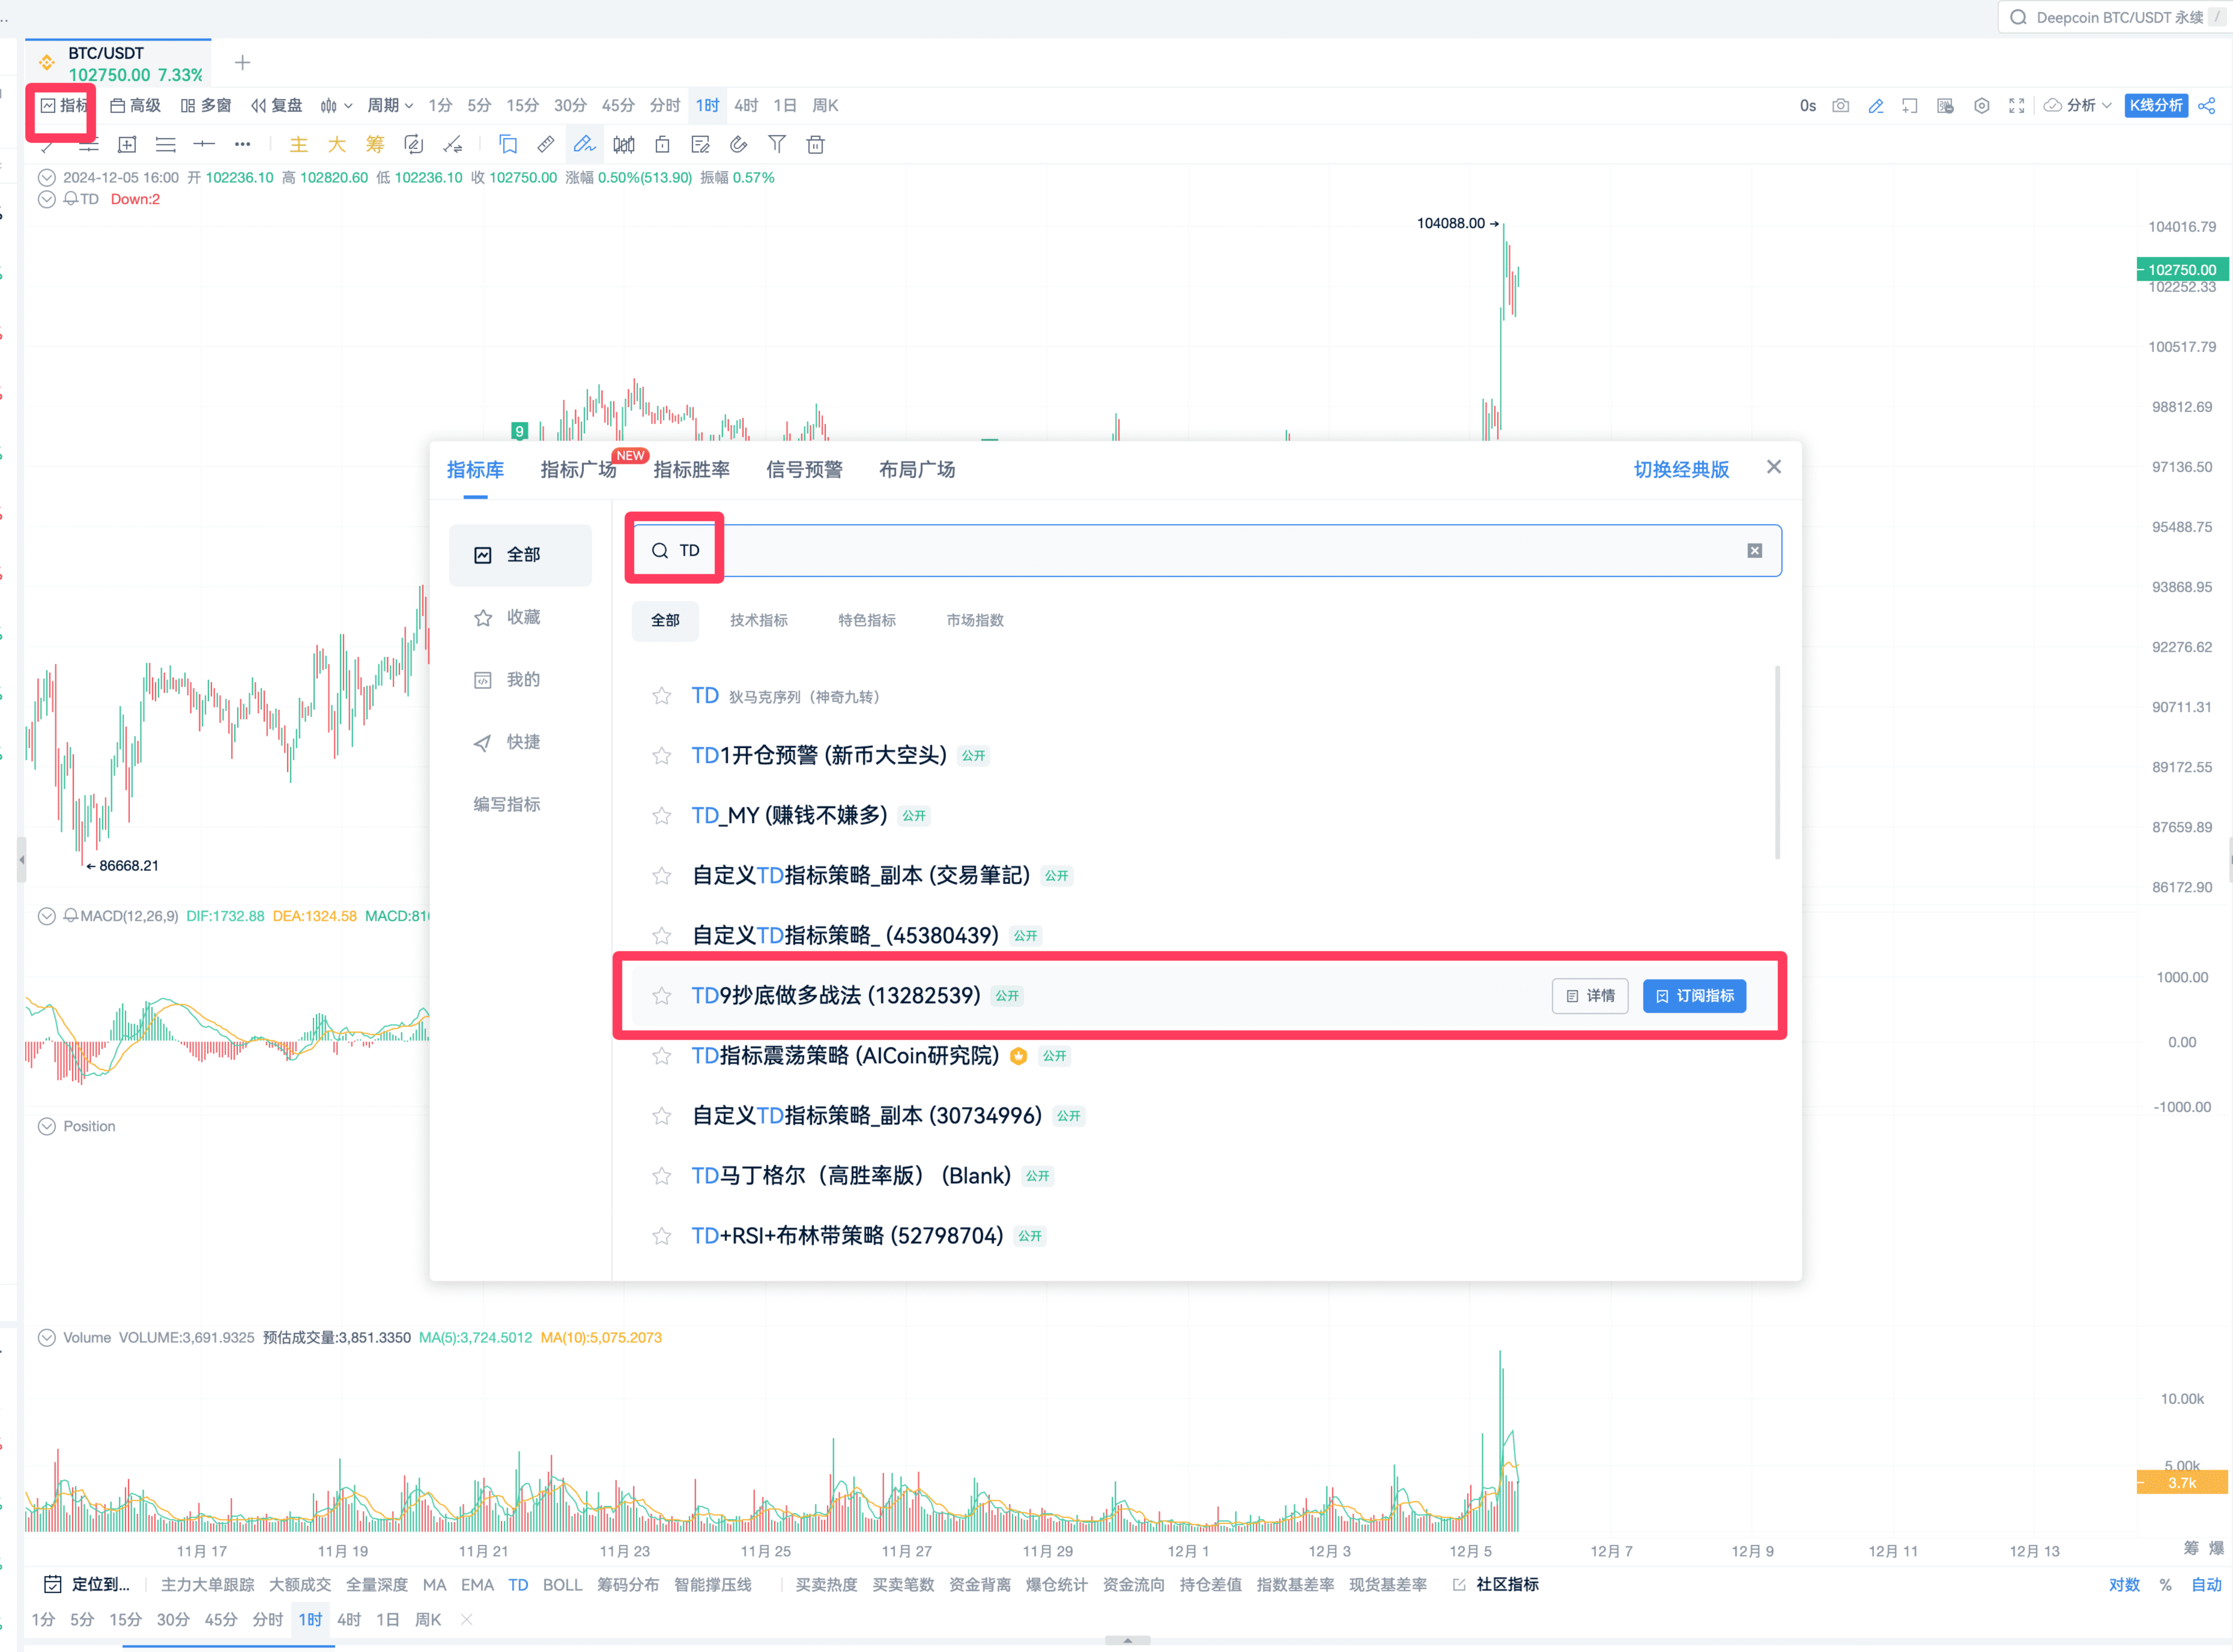This screenshot has height=1652, width=2233.
Task: Toggle the 主 main force indicator
Action: pos(298,145)
